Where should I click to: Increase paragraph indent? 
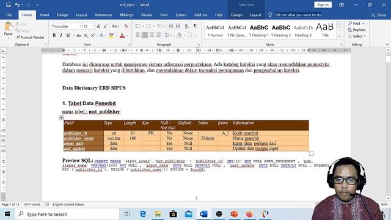pos(178,26)
